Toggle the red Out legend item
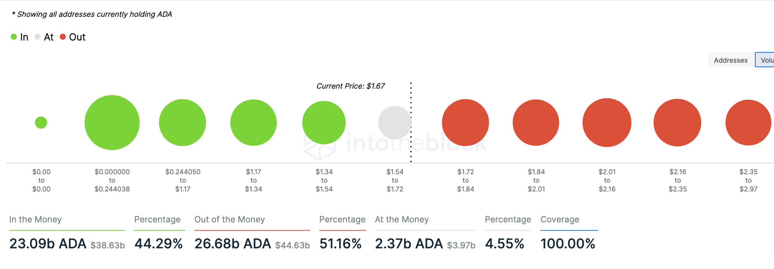The image size is (774, 269). coord(73,37)
